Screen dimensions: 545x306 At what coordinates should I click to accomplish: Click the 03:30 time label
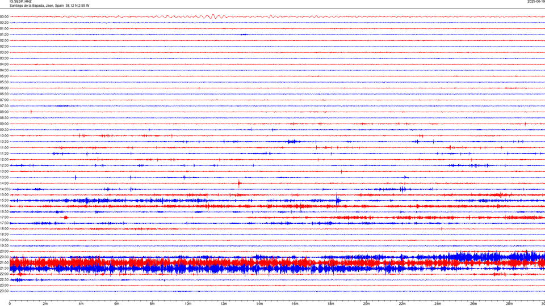(4, 58)
